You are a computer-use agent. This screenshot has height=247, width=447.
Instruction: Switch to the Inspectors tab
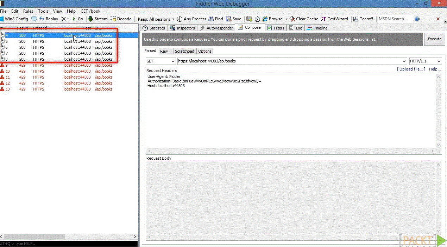pos(182,28)
